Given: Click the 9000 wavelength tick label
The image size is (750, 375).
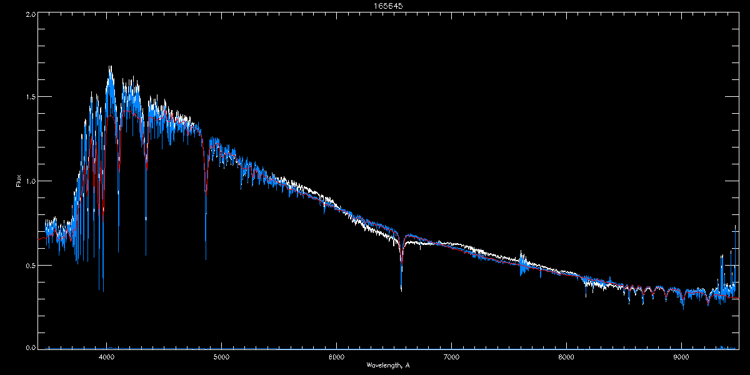Looking at the screenshot, I should pyautogui.click(x=681, y=357).
